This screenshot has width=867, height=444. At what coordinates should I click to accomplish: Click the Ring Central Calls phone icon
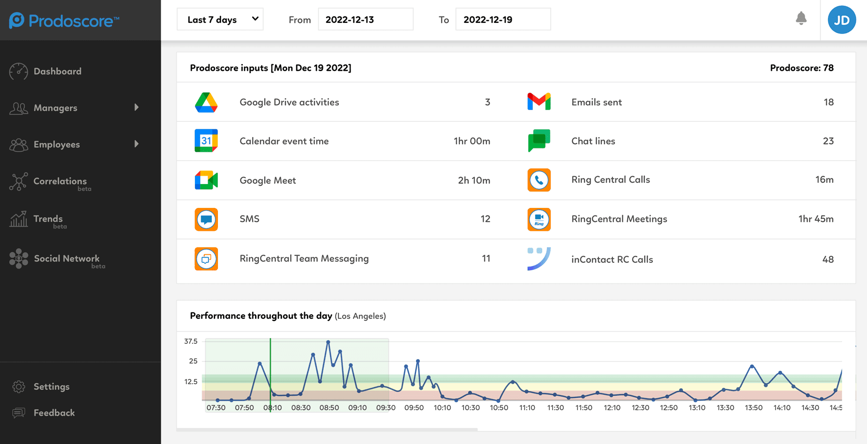pos(539,180)
